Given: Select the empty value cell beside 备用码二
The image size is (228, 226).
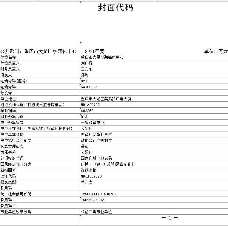Looking at the screenshot, I should point(154,205).
